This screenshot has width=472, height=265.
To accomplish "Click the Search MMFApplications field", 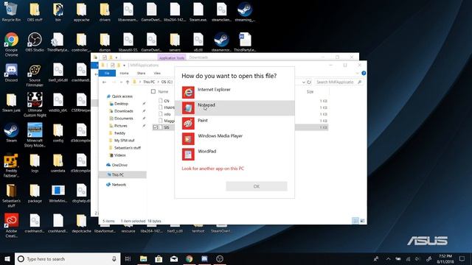I will coord(339,82).
